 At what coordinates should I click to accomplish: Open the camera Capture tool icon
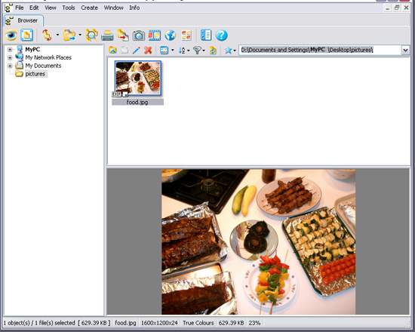(x=139, y=35)
